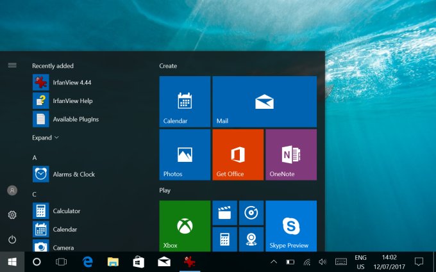Open the Photos tile
The width and height of the screenshot is (436, 272).
pos(185,154)
